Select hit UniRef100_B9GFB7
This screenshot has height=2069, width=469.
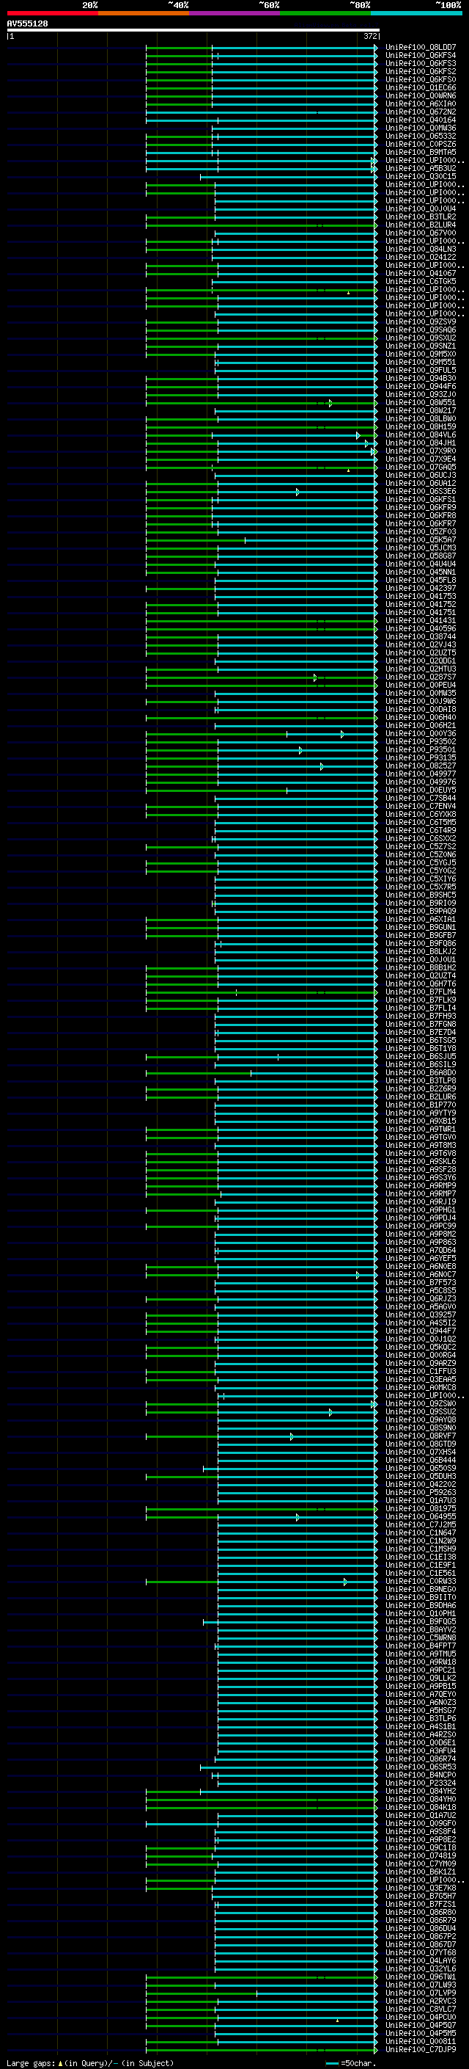(x=421, y=936)
